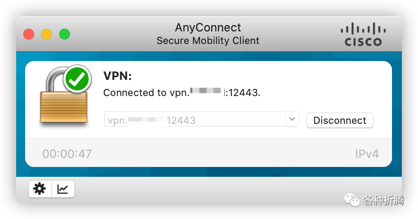418x219 pixels.
Task: Click the WeChat watermark logo
Action: [x=352, y=200]
